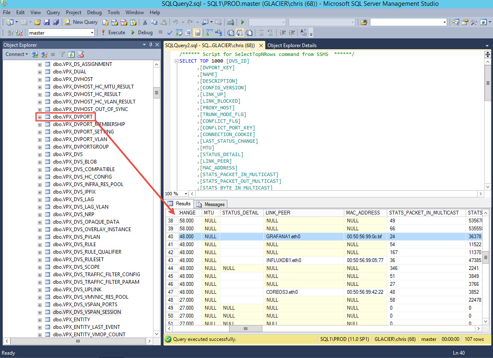
Task: Open the Tools menu
Action: 113,12
